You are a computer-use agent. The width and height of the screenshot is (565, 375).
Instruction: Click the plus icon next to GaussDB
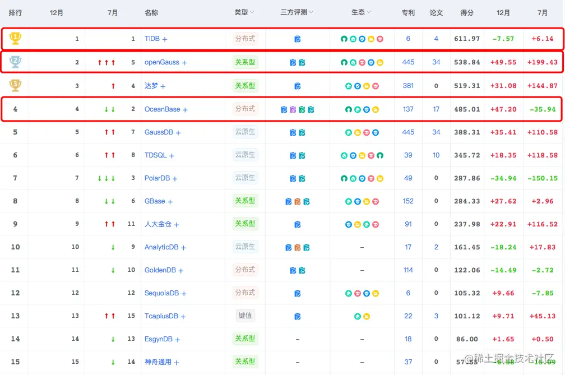(178, 133)
